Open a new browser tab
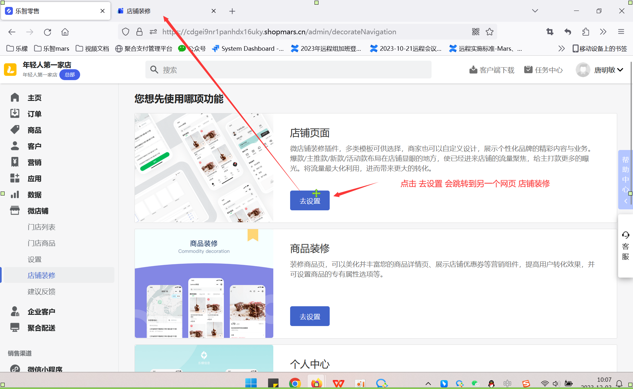 click(x=232, y=11)
